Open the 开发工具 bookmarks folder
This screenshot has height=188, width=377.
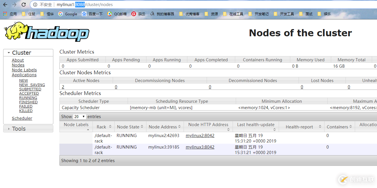284,14
